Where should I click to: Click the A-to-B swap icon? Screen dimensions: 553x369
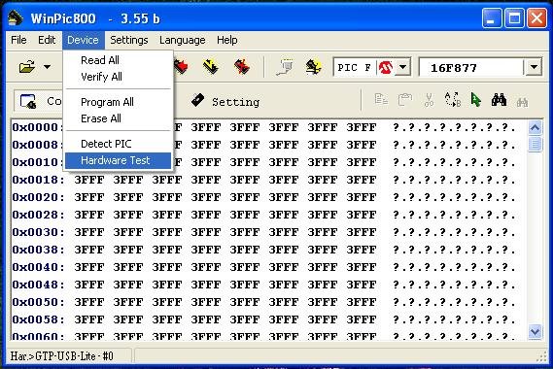[x=453, y=100]
